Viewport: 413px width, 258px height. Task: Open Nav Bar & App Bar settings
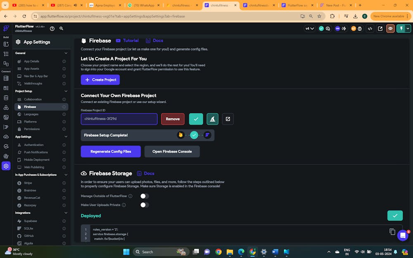coord(41,76)
